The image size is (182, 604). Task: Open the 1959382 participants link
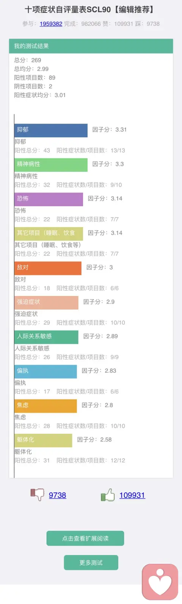[x=51, y=24]
